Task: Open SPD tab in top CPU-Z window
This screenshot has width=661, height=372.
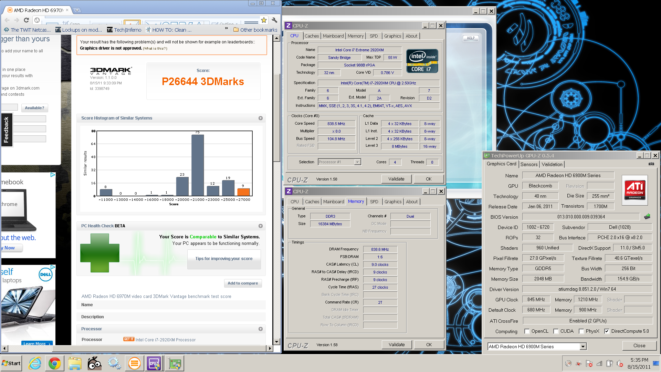Action: coord(374,36)
